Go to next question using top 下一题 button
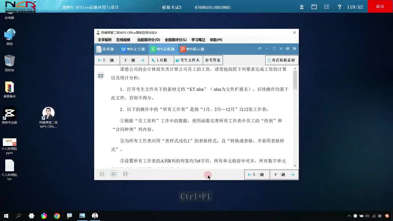 pyautogui.click(x=134, y=60)
